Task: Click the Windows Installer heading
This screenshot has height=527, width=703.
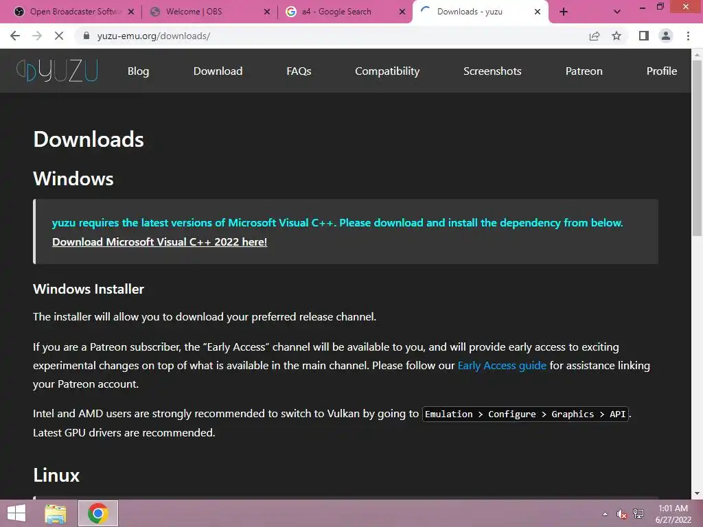Action: (89, 289)
